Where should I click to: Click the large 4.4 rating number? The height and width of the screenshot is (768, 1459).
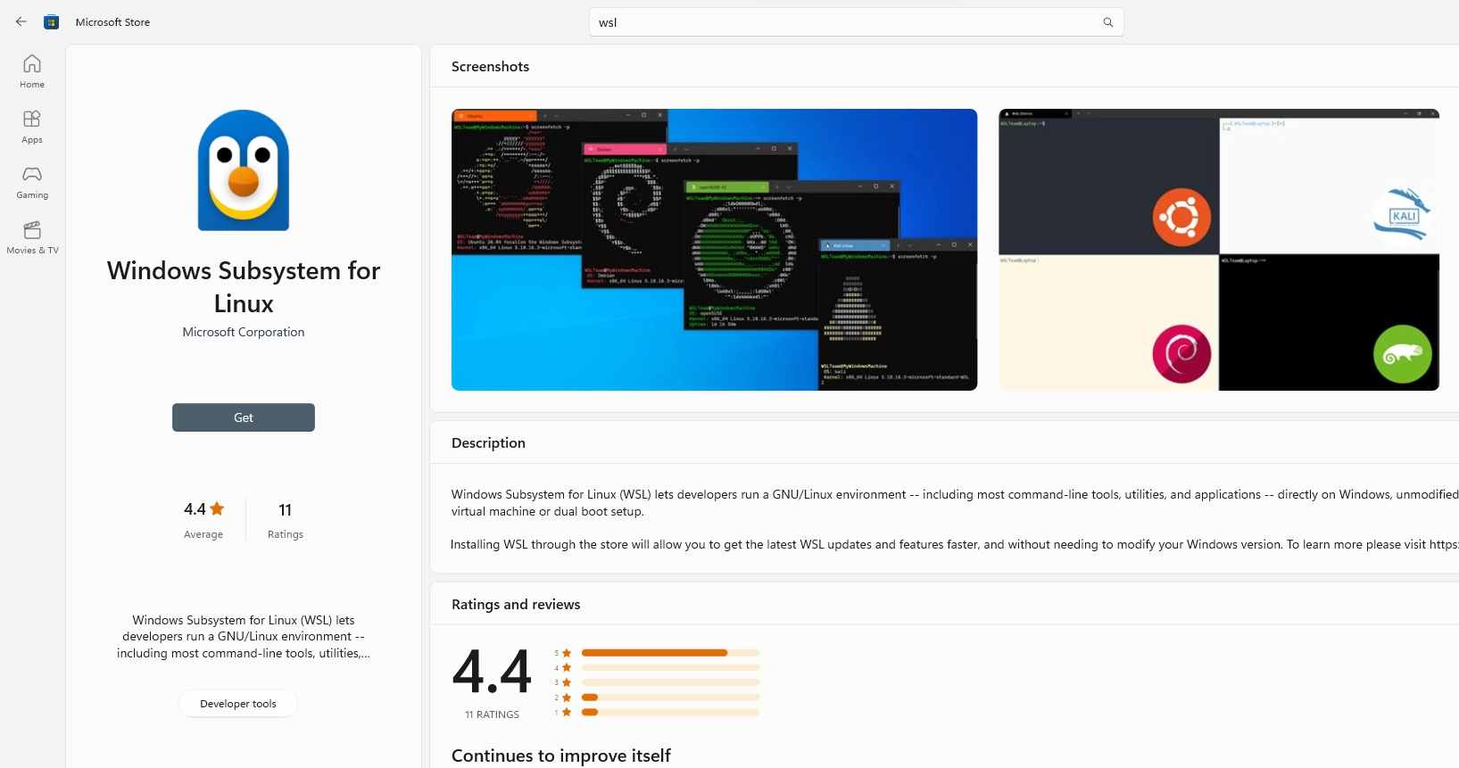[x=492, y=672]
